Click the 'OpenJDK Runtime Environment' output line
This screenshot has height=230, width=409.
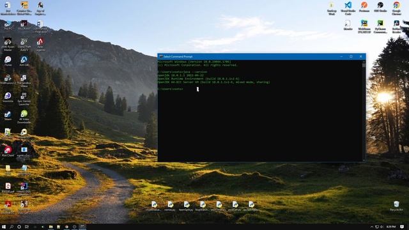(x=199, y=79)
